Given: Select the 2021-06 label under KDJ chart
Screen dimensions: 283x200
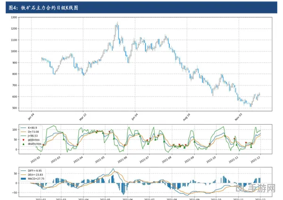Looking at the screenshot, I should (x=122, y=160).
